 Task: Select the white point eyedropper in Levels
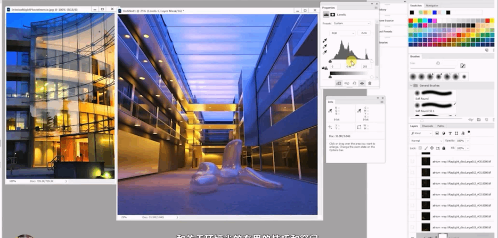pos(324,52)
